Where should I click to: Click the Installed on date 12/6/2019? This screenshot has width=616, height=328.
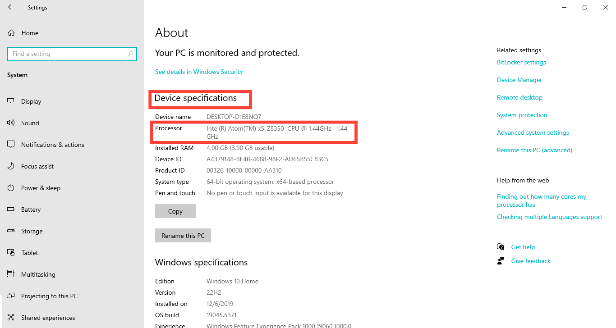point(220,304)
